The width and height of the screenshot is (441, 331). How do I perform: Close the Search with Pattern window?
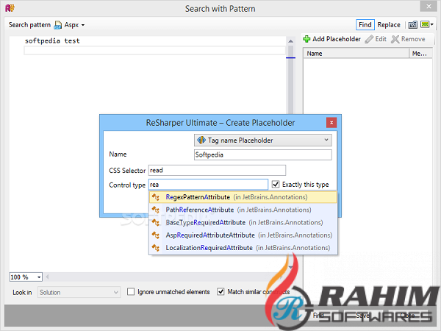tap(429, 6)
